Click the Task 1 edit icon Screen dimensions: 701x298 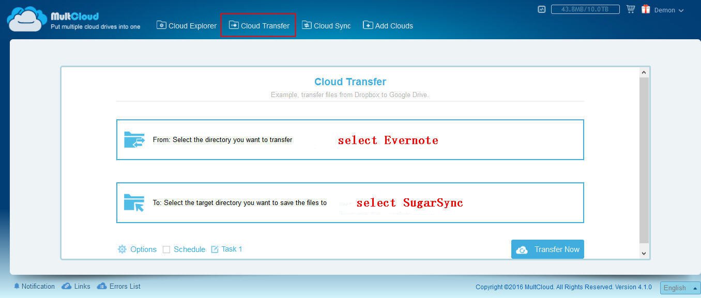(x=215, y=249)
